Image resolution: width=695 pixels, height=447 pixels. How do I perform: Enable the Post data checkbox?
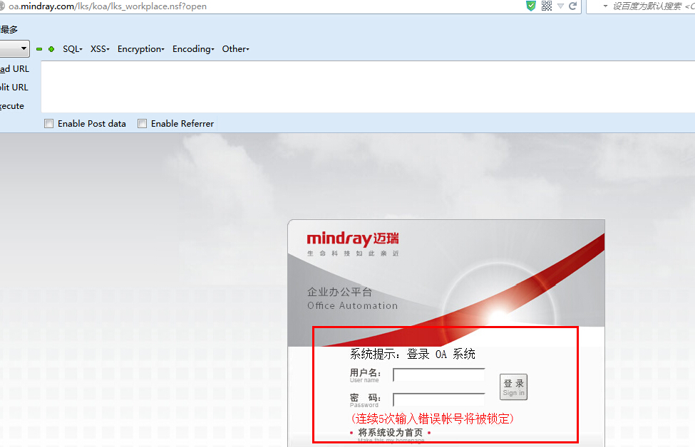pyautogui.click(x=48, y=124)
